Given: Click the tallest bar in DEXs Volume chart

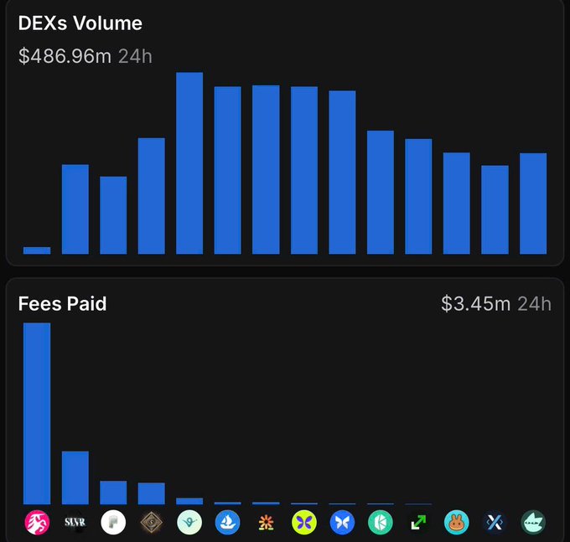Looking at the screenshot, I should tap(189, 163).
